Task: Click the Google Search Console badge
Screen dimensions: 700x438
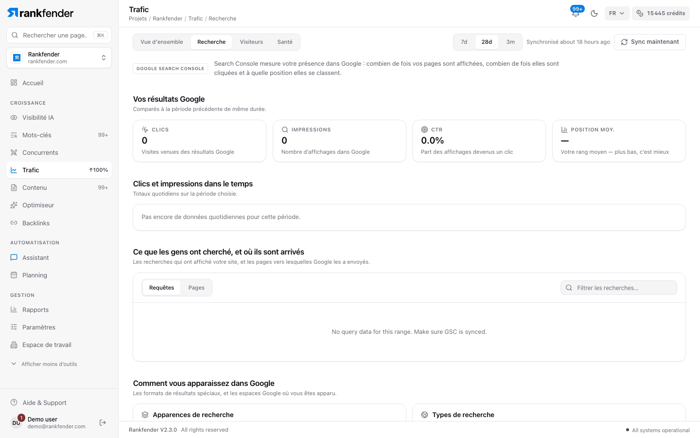Action: 170,69
